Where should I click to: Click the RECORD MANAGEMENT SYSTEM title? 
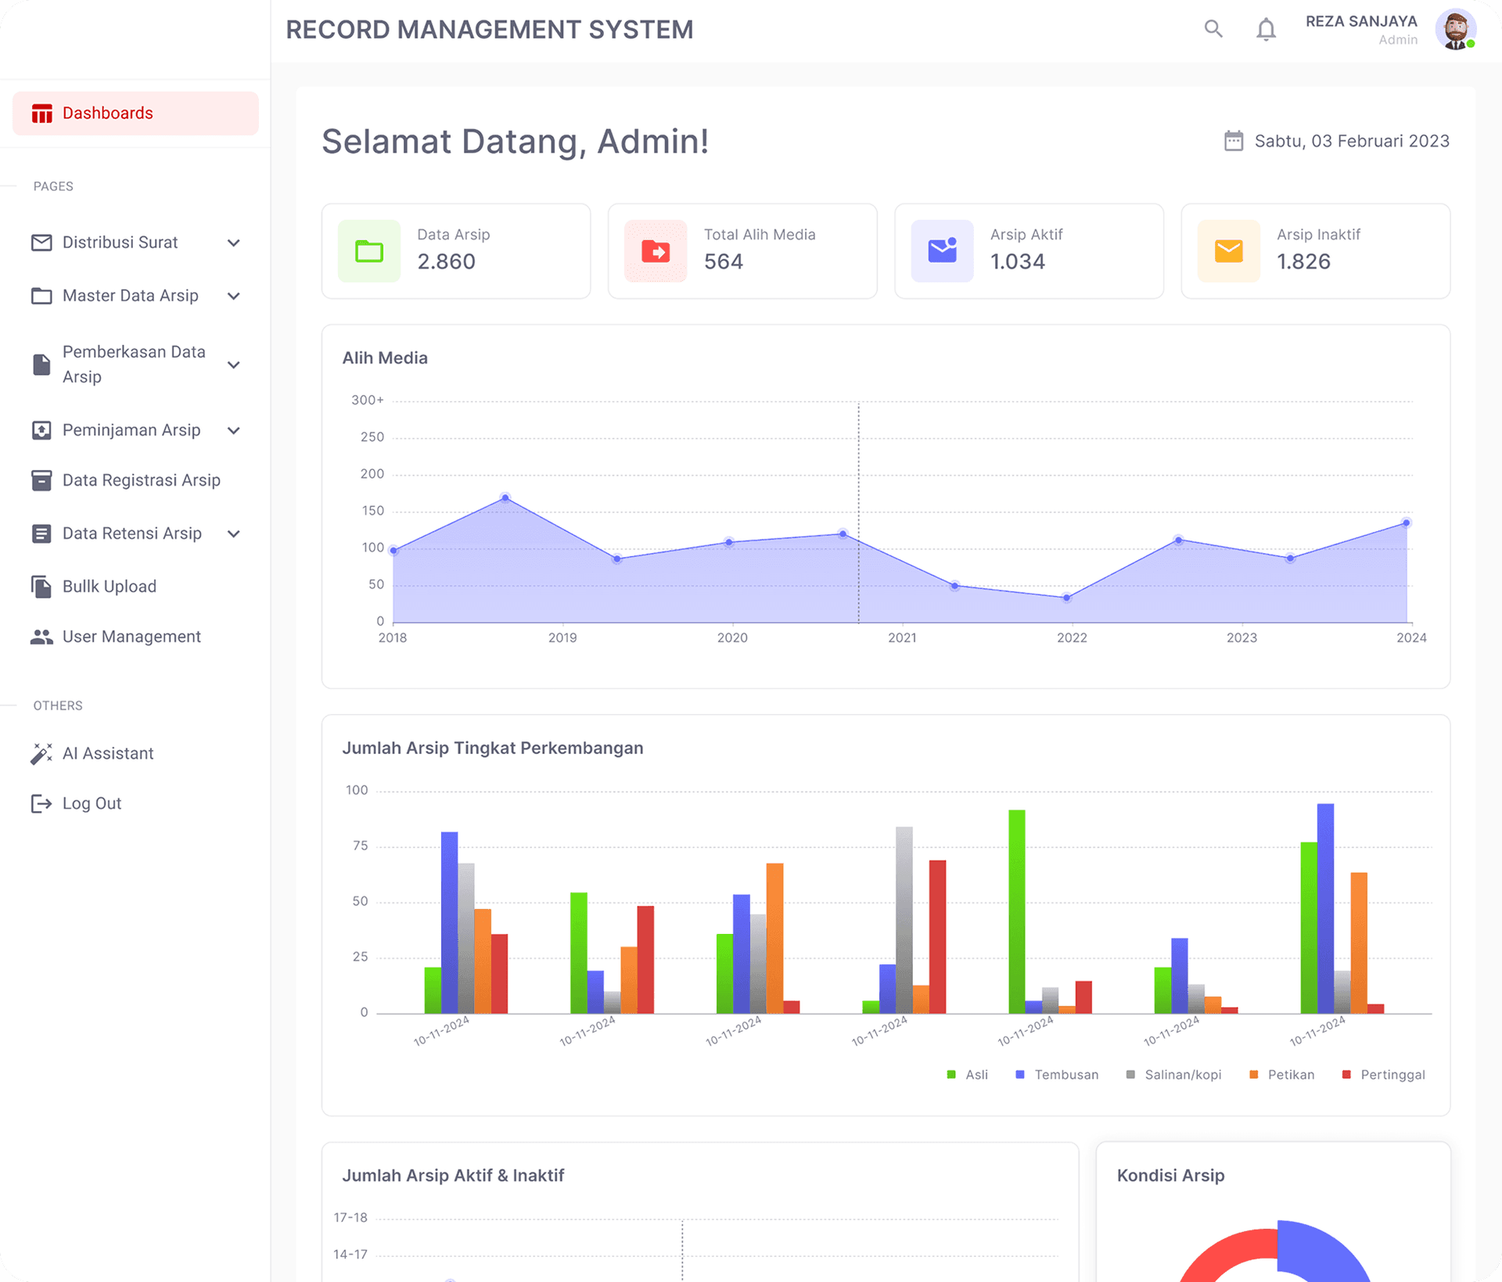tap(490, 30)
